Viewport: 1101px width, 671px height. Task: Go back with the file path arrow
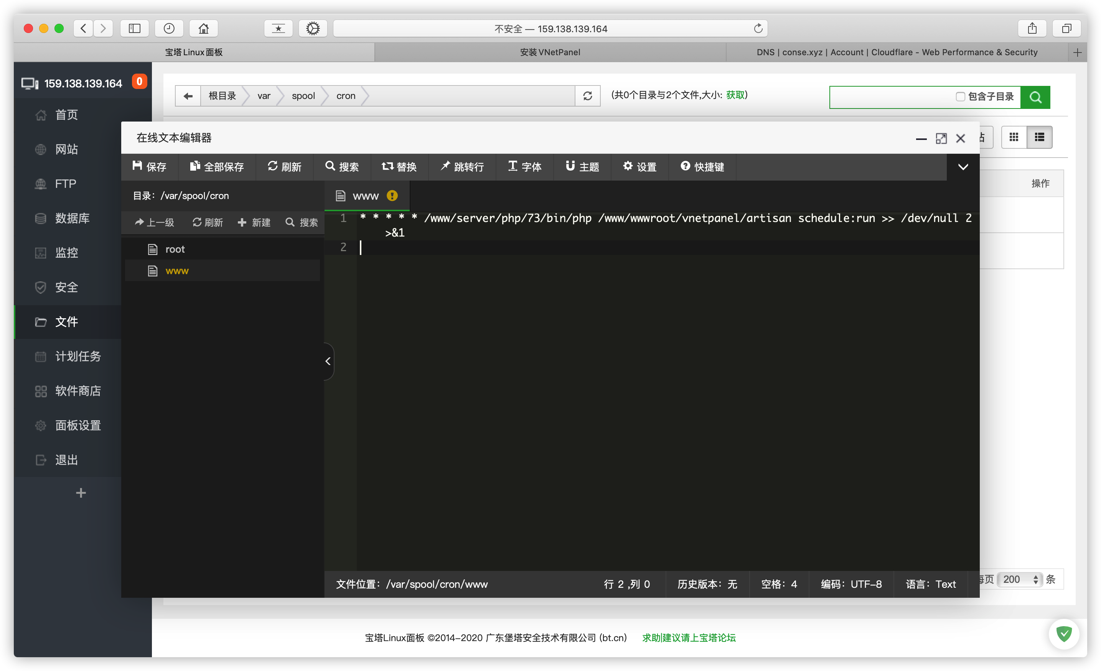[188, 95]
